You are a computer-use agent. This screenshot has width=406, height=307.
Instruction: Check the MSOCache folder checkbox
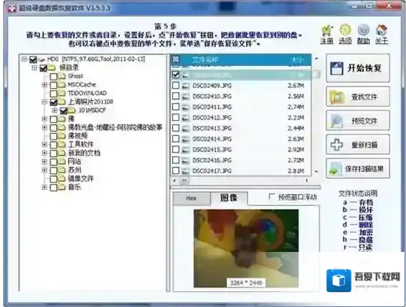54,85
